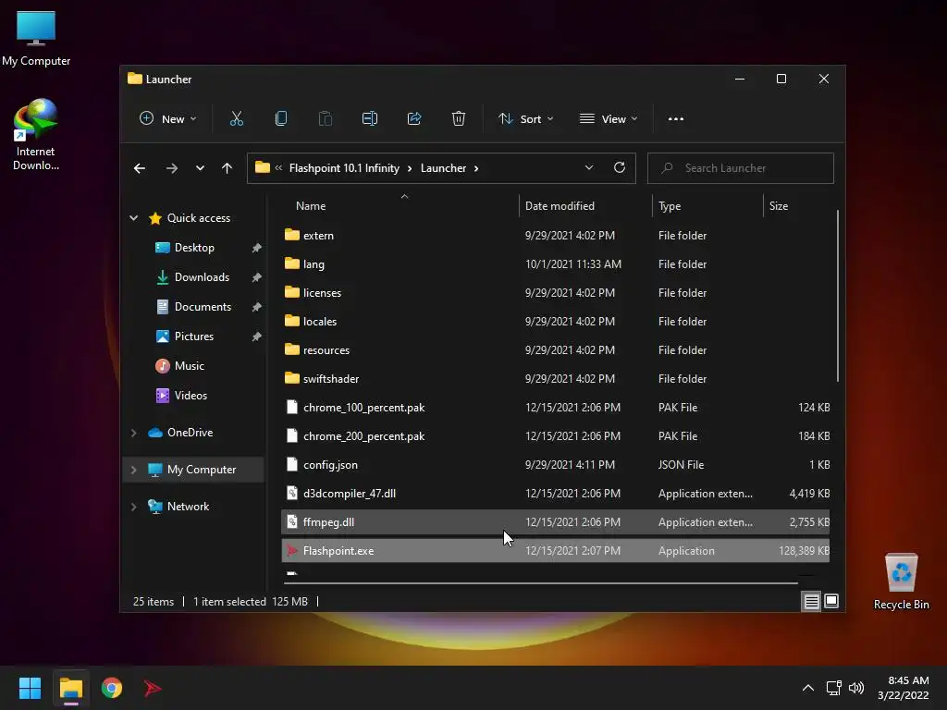This screenshot has width=947, height=710.
Task: Open Videos in navigation pane
Action: point(191,396)
